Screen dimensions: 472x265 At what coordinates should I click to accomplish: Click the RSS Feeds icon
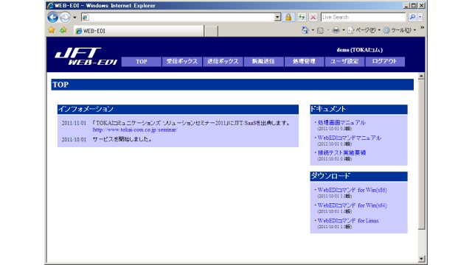point(320,30)
